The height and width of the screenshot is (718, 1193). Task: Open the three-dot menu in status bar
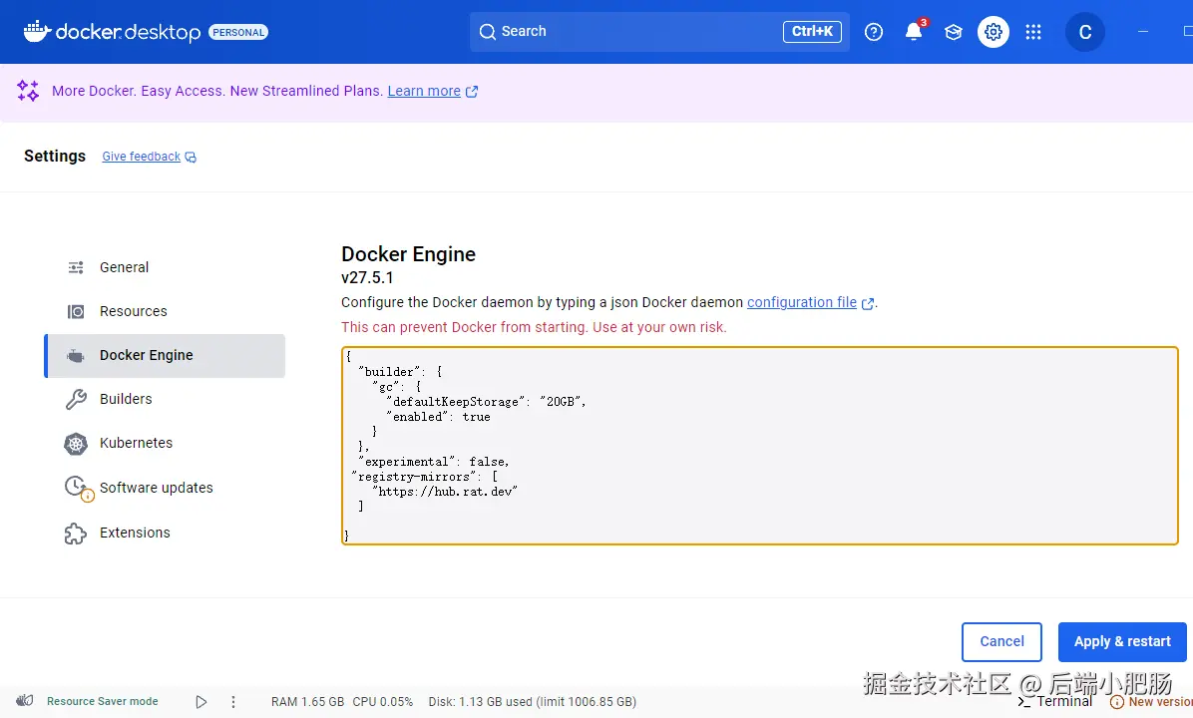point(233,702)
